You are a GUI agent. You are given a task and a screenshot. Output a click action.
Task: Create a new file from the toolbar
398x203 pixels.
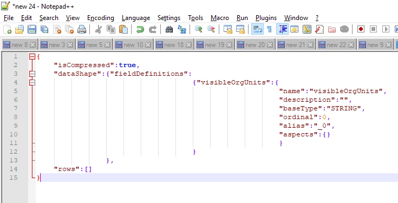(8, 29)
